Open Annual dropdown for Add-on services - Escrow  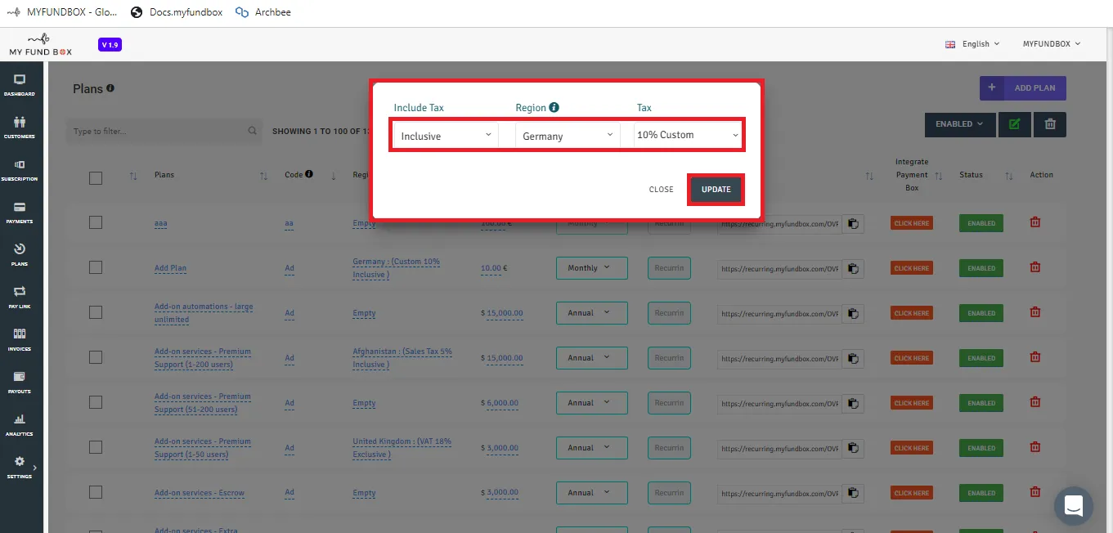coord(591,493)
